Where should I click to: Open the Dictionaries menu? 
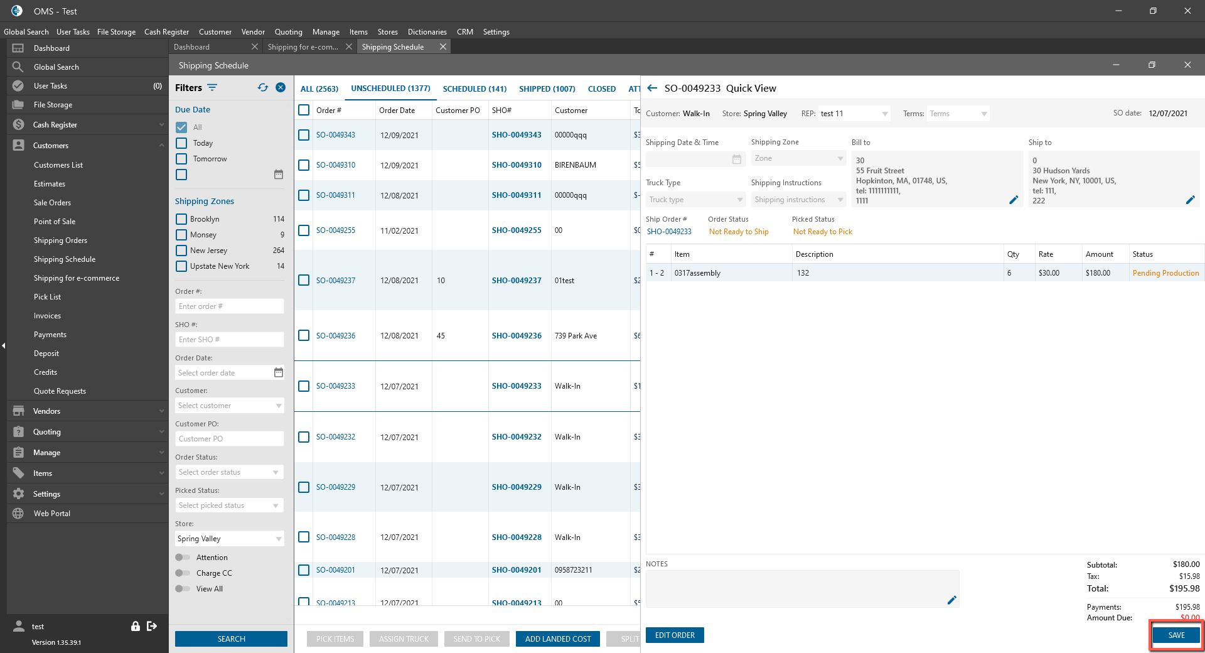(427, 32)
